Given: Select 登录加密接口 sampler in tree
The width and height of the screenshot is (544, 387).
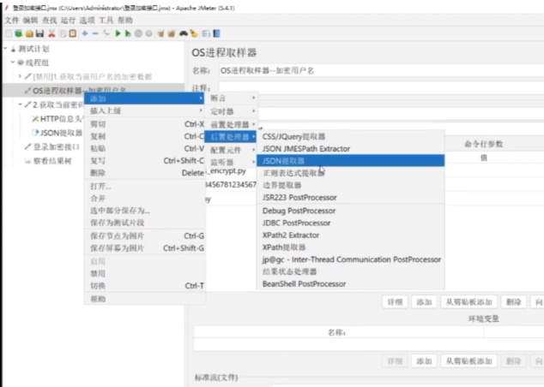Looking at the screenshot, I should [57, 147].
